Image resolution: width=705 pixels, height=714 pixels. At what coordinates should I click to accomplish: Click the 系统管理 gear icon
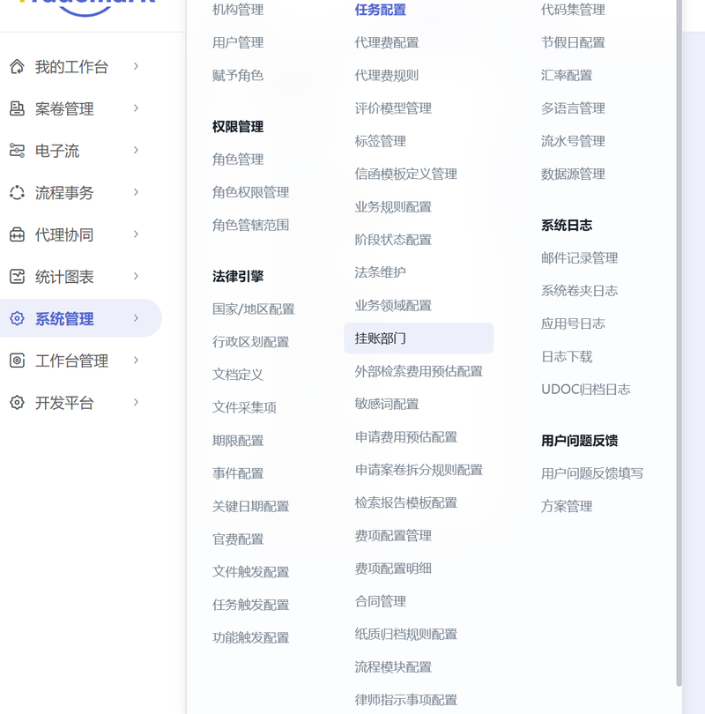(x=17, y=318)
